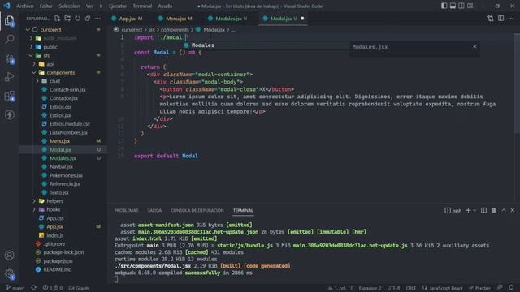This screenshot has width=520, height=292.
Task: Add a new terminal with plus icon
Action: tap(468, 211)
